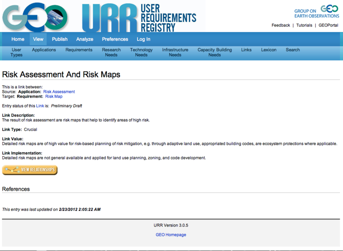
Task: Open the Preferences menu
Action: click(115, 39)
